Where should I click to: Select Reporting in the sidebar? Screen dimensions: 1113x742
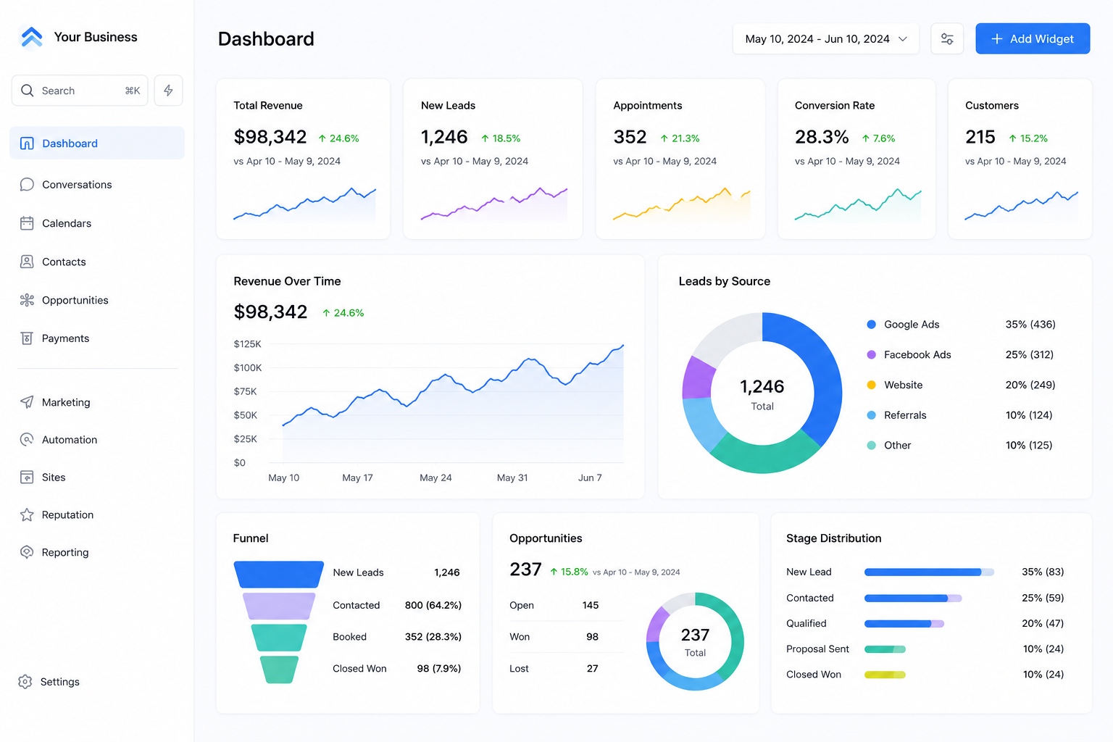(97, 552)
